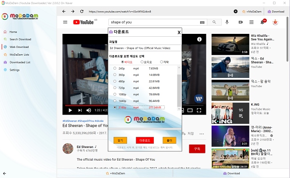This screenshot has height=178, width=290.
Task: Open Wiz Khalifa See You Again thumbnail
Action: pos(230,44)
